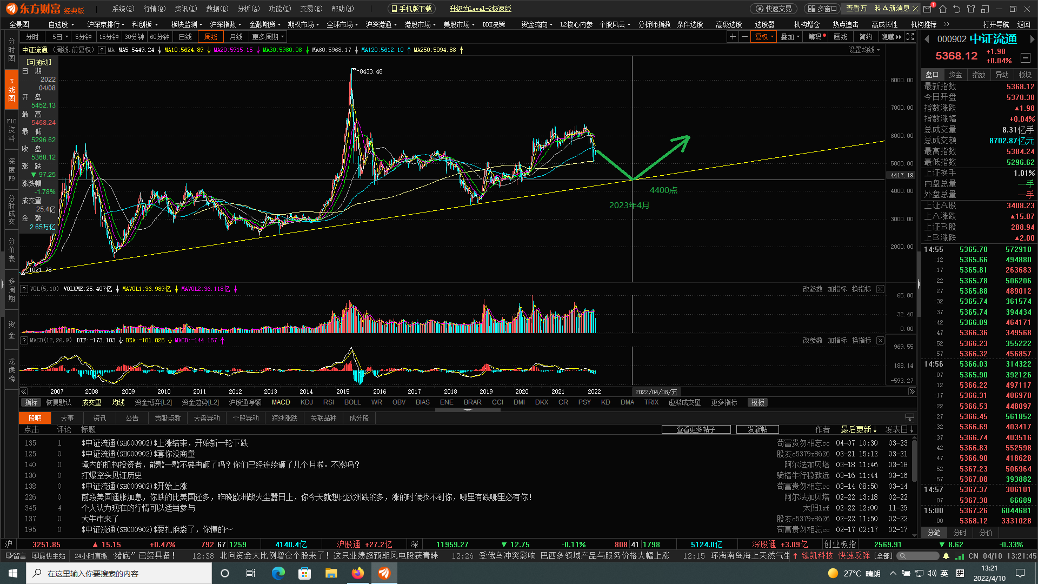Viewport: 1038px width, 584px height.
Task: Open the mail inbox envelope icon
Action: 928,9
